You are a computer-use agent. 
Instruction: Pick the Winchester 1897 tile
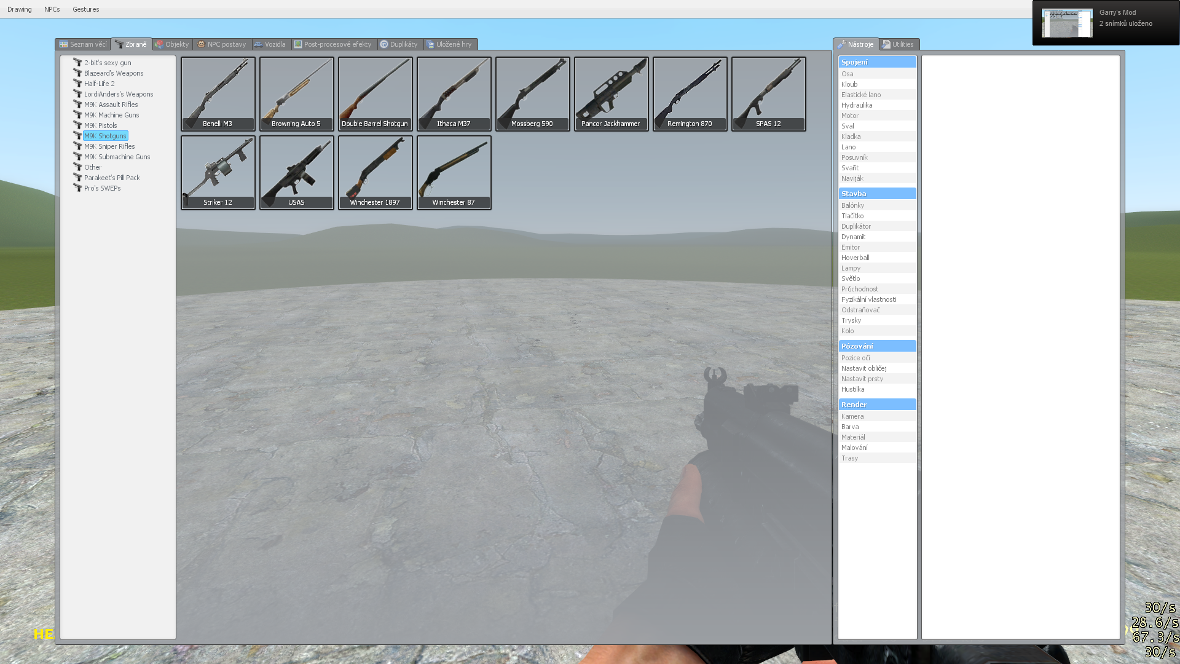click(376, 173)
